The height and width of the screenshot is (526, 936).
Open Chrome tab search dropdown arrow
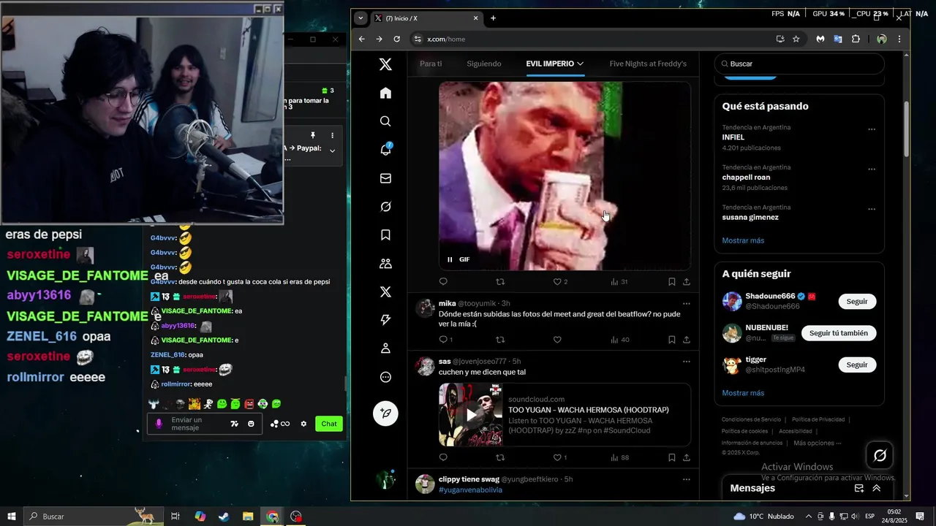point(360,18)
